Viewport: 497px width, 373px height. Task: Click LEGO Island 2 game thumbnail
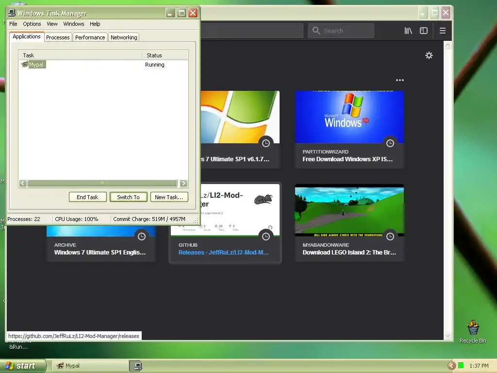(x=349, y=210)
